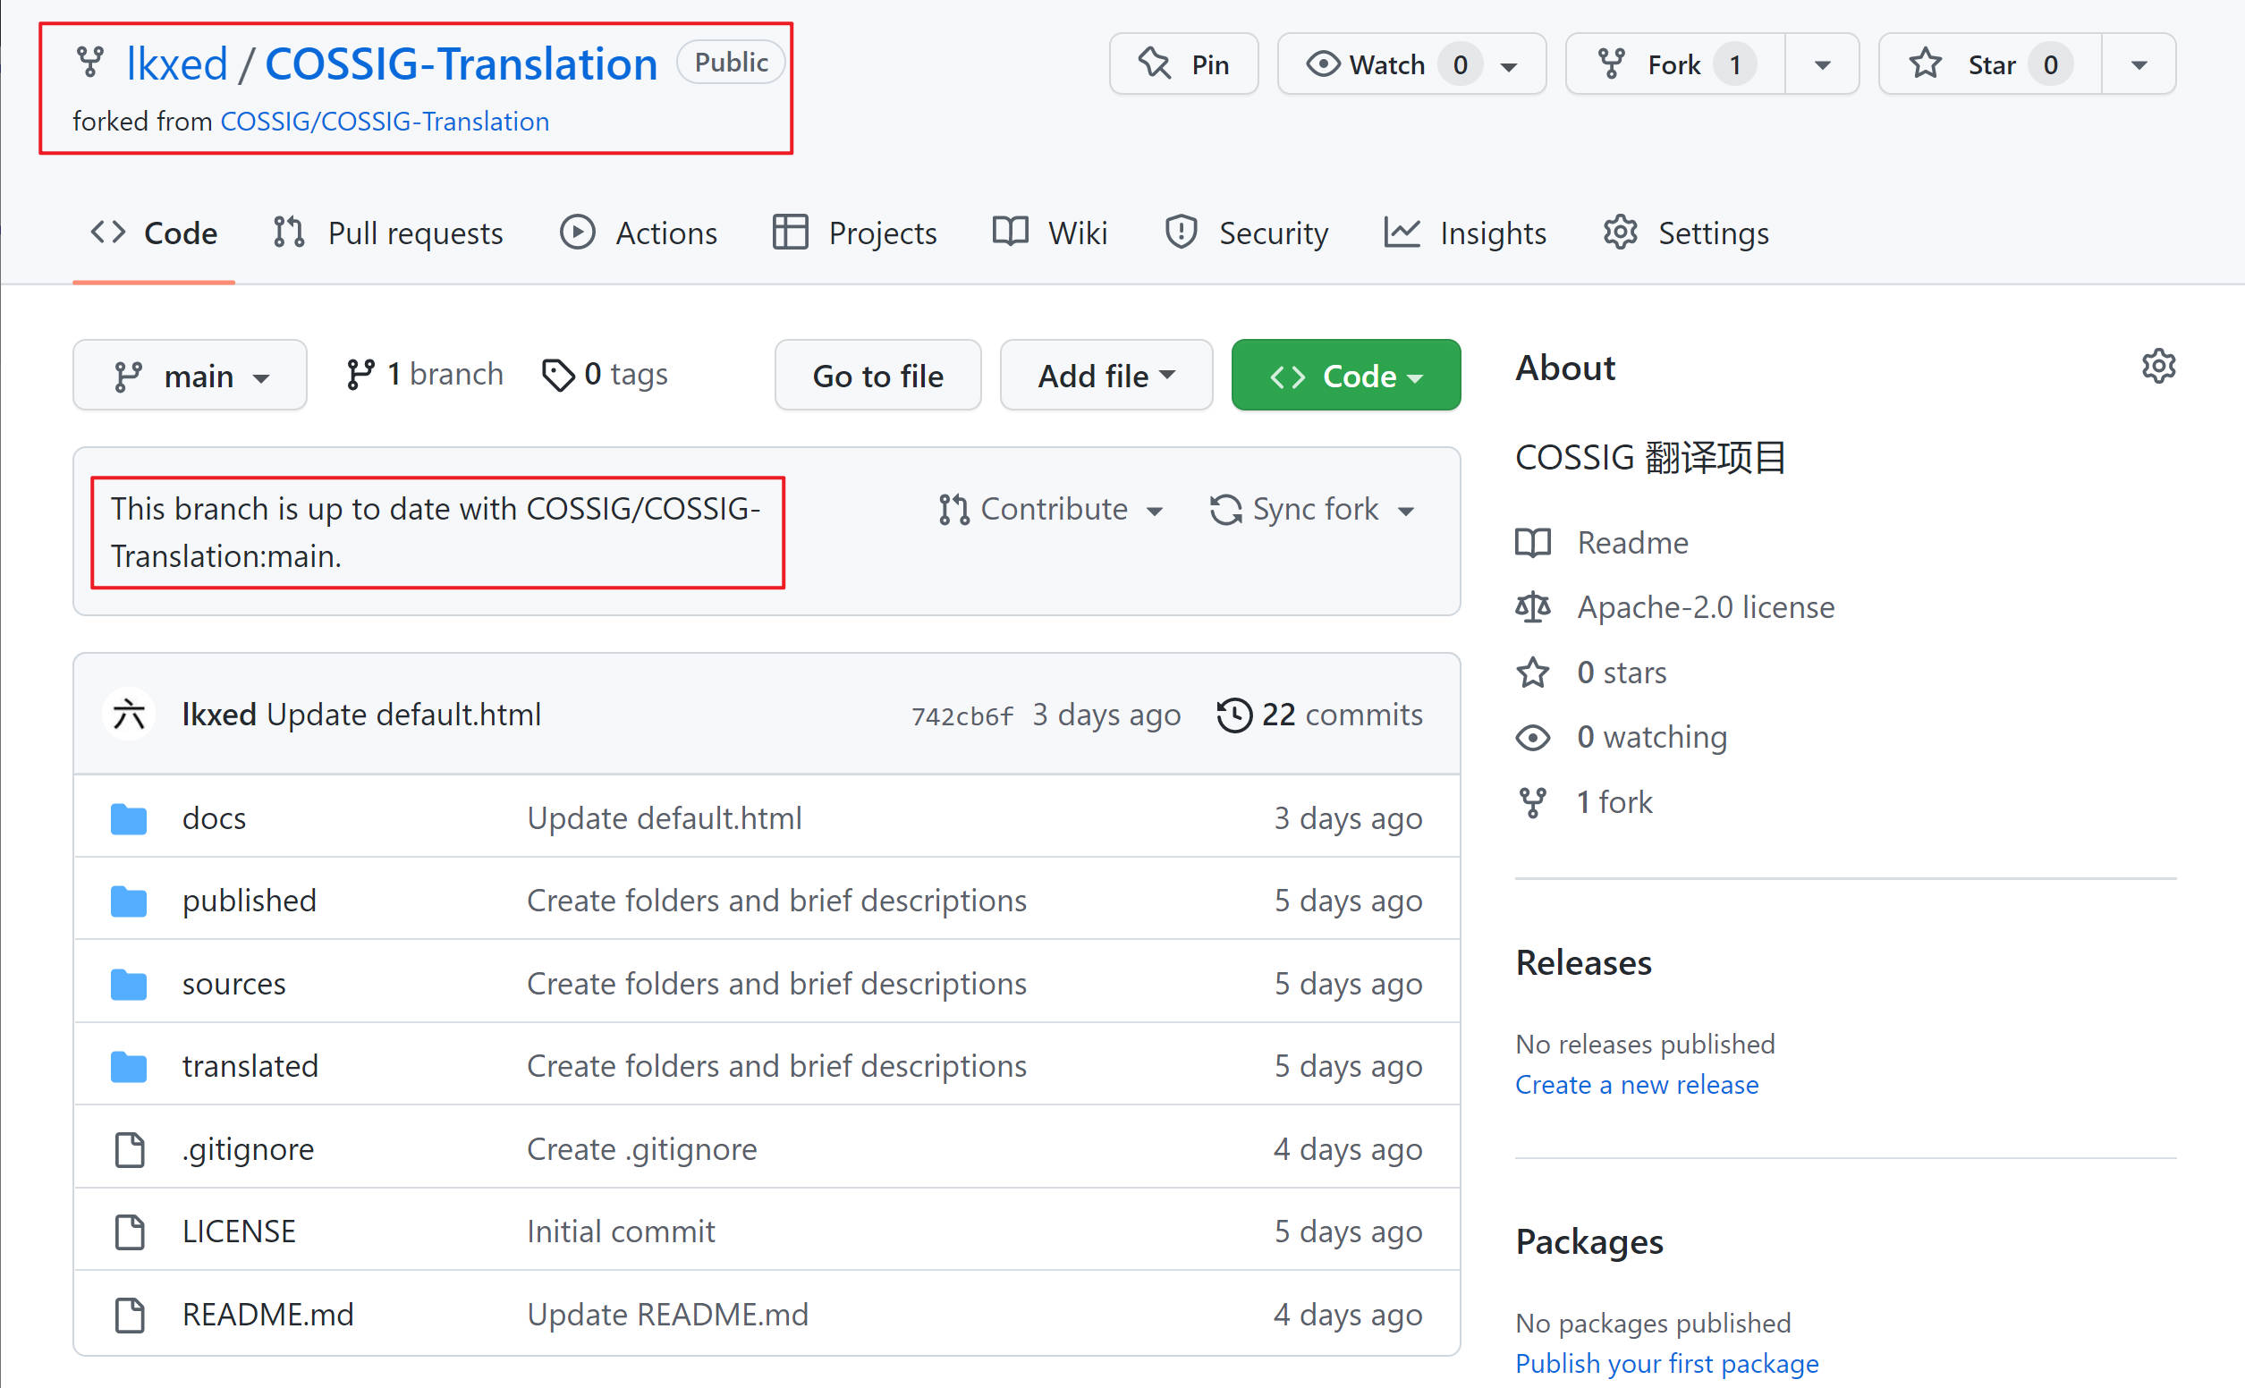Open the sources folder
2245x1388 pixels.
click(x=234, y=983)
